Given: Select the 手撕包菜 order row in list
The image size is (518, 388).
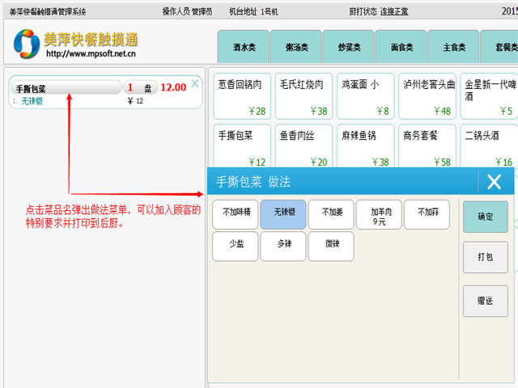Looking at the screenshot, I should click(65, 88).
